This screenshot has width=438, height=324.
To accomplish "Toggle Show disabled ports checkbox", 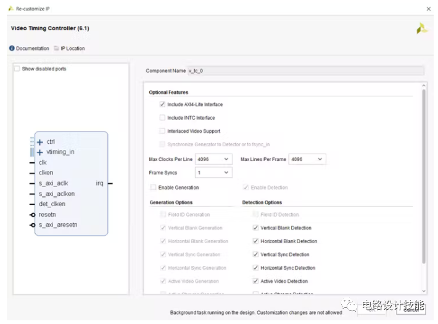I will pyautogui.click(x=17, y=69).
